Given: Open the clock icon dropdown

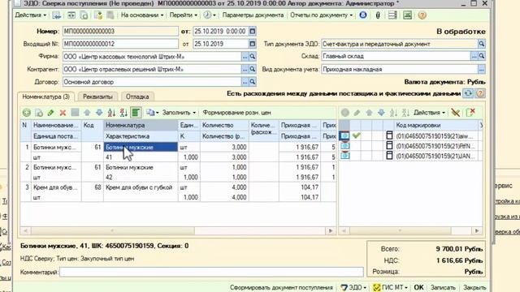Looking at the screenshot, I should click(210, 15).
